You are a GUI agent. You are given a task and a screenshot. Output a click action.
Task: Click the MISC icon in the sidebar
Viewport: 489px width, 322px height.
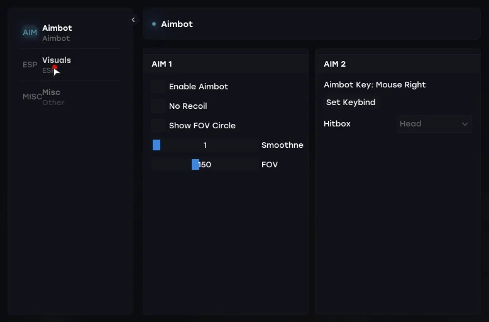32,97
